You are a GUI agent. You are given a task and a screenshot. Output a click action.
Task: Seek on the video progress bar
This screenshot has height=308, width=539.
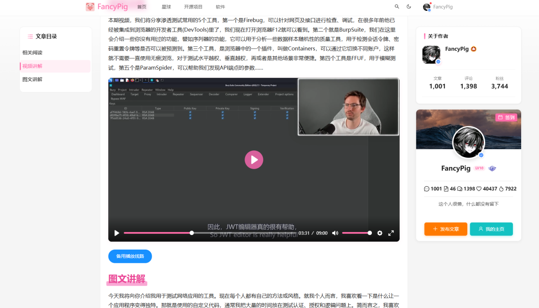[x=207, y=233]
